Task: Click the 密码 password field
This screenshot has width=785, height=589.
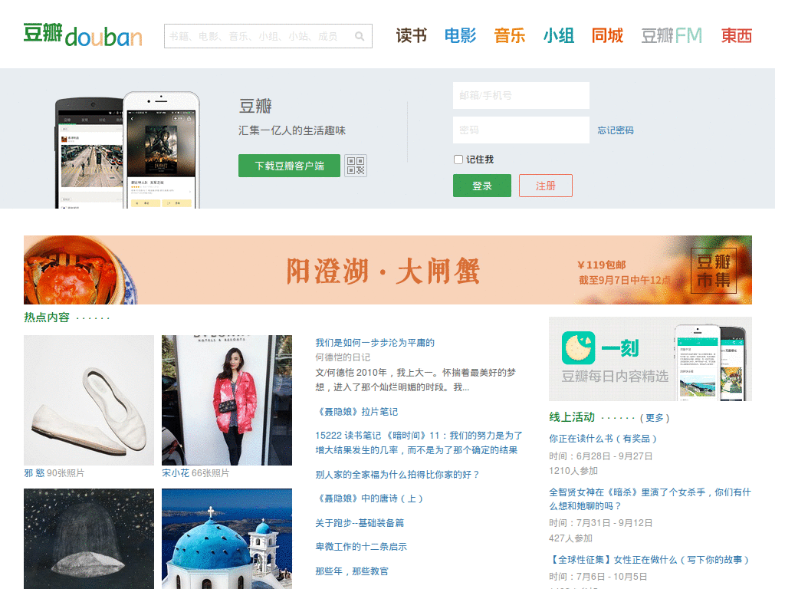Action: click(x=521, y=129)
